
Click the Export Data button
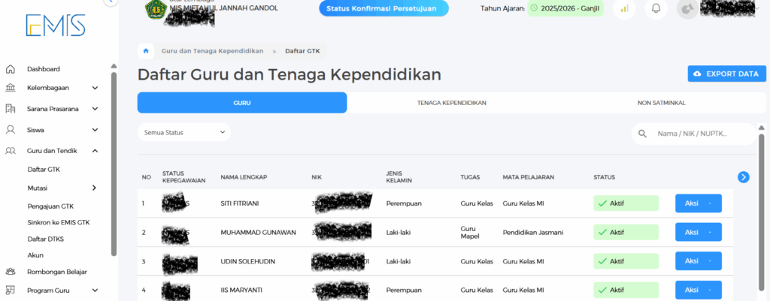point(726,74)
